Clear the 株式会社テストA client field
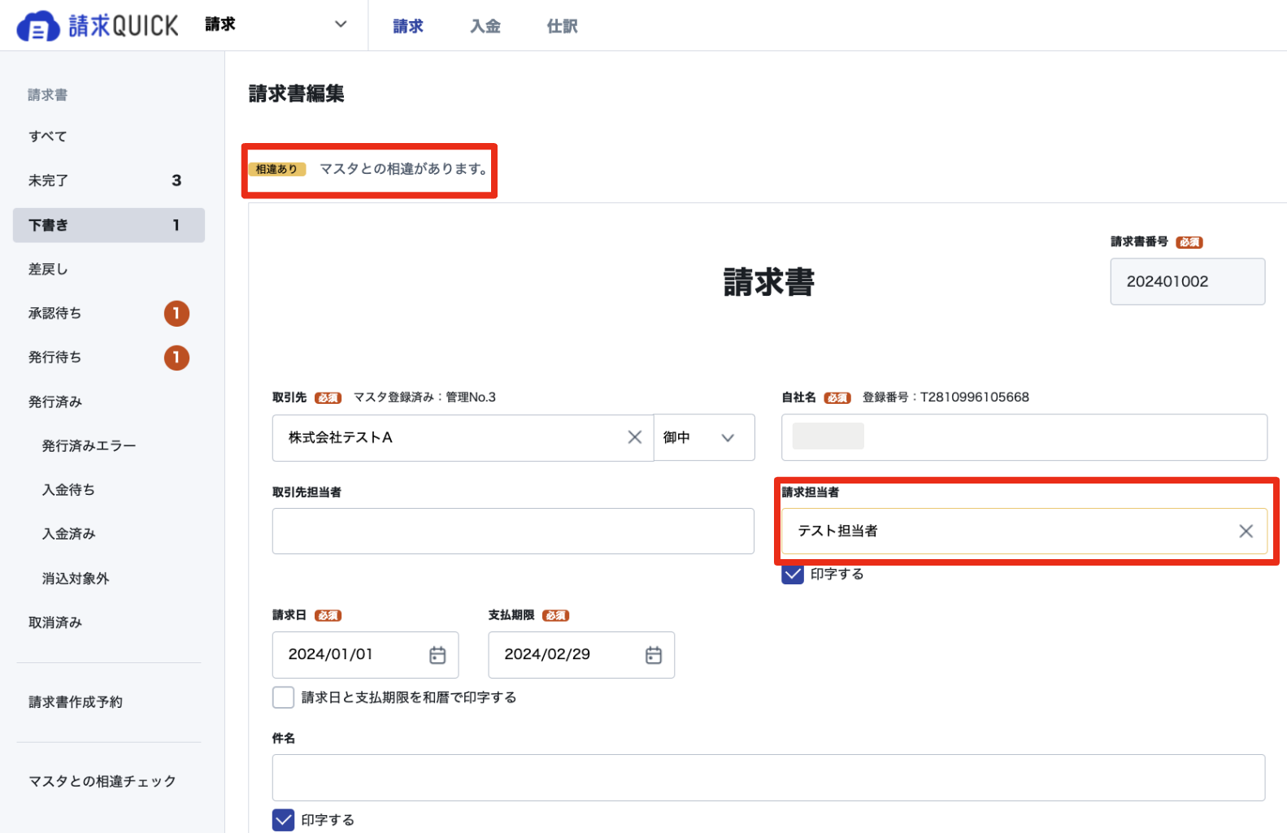This screenshot has height=833, width=1287. 635,437
